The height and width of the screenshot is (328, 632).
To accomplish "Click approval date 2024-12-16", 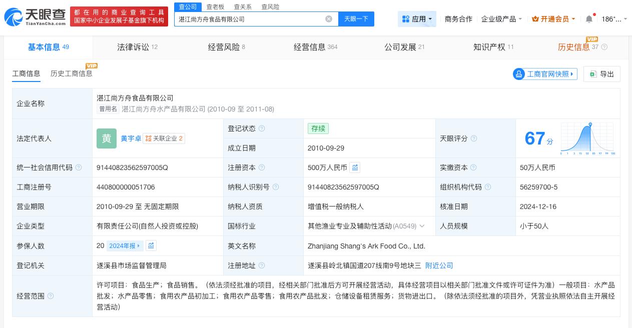I will tap(538, 206).
